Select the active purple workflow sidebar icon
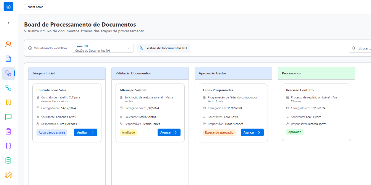 (x=8, y=73)
